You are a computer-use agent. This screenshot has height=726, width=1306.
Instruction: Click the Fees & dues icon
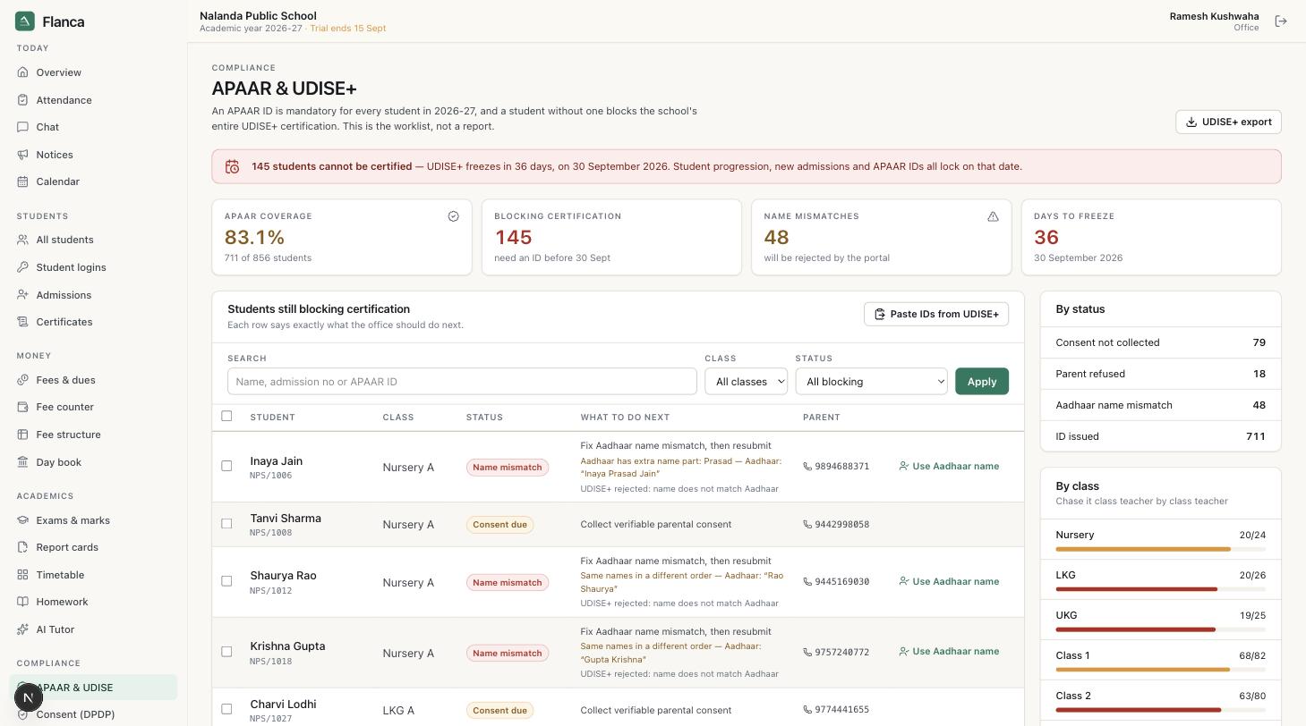coord(23,380)
